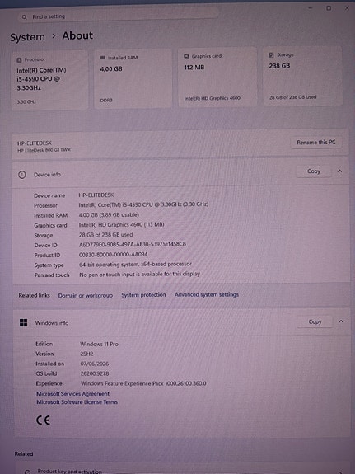Open Advanced system settings

[x=207, y=294]
